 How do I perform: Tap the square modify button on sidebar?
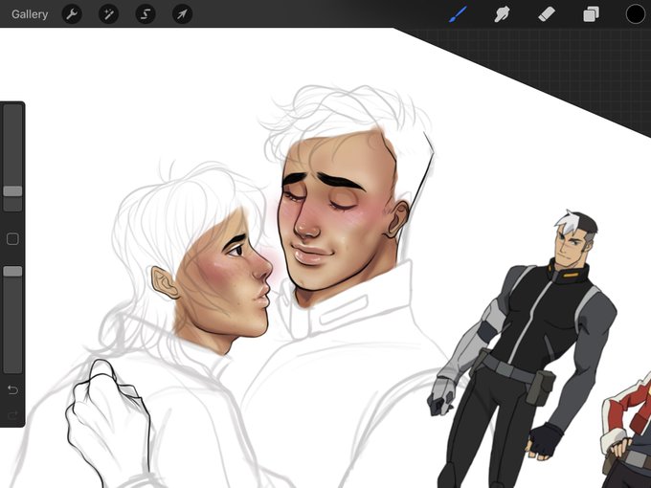pos(12,239)
